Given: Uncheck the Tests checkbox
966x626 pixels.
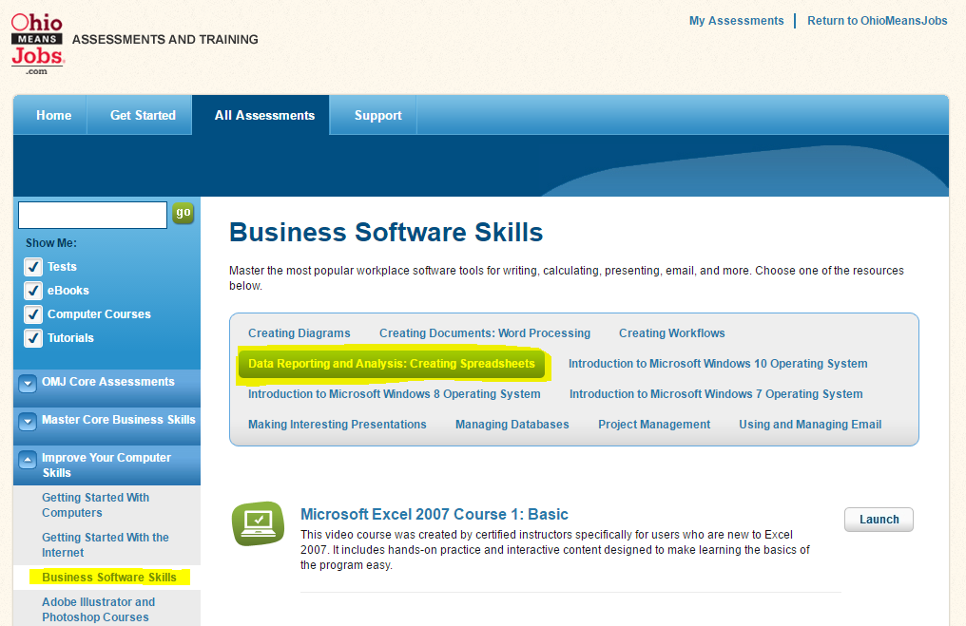Looking at the screenshot, I should coord(33,267).
